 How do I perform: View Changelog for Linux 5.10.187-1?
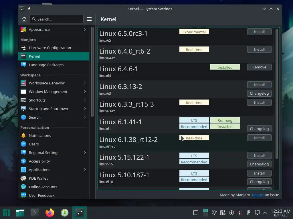click(x=259, y=182)
